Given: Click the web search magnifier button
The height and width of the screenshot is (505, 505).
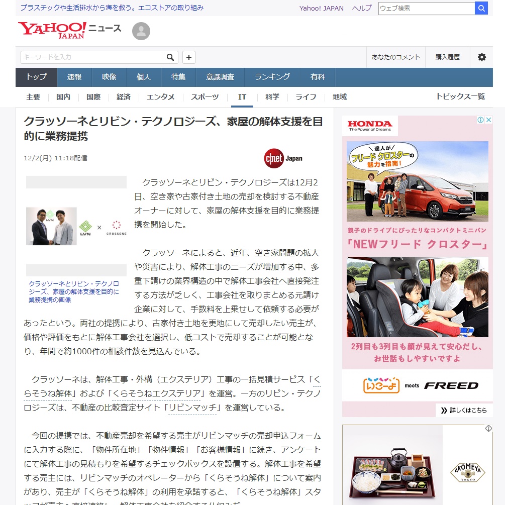Looking at the screenshot, I should point(481,9).
